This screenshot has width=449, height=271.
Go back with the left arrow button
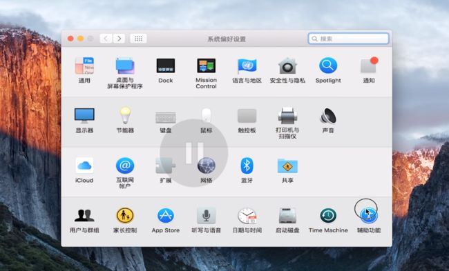106,39
